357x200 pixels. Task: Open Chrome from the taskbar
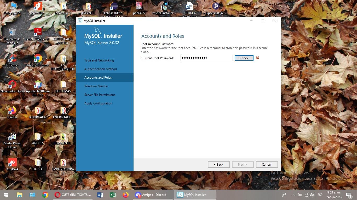click(45, 195)
